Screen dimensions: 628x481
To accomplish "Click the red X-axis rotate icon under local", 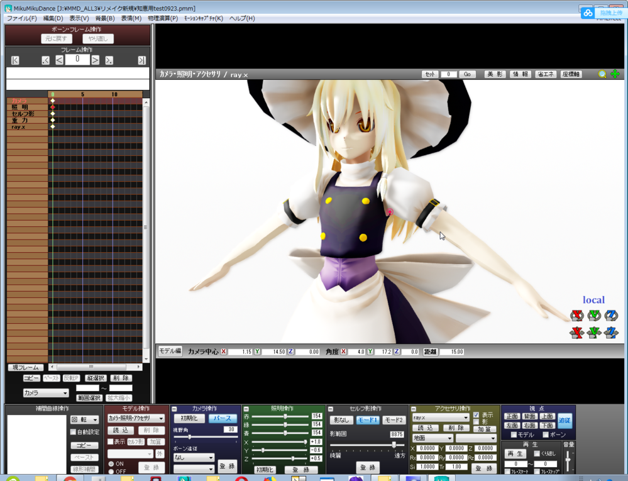I will [x=576, y=316].
